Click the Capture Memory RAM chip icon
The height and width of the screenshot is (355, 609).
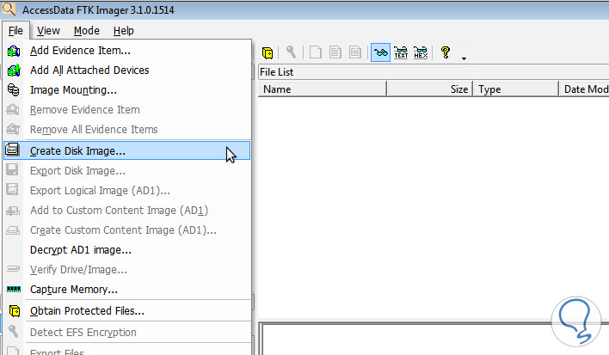[x=14, y=290]
